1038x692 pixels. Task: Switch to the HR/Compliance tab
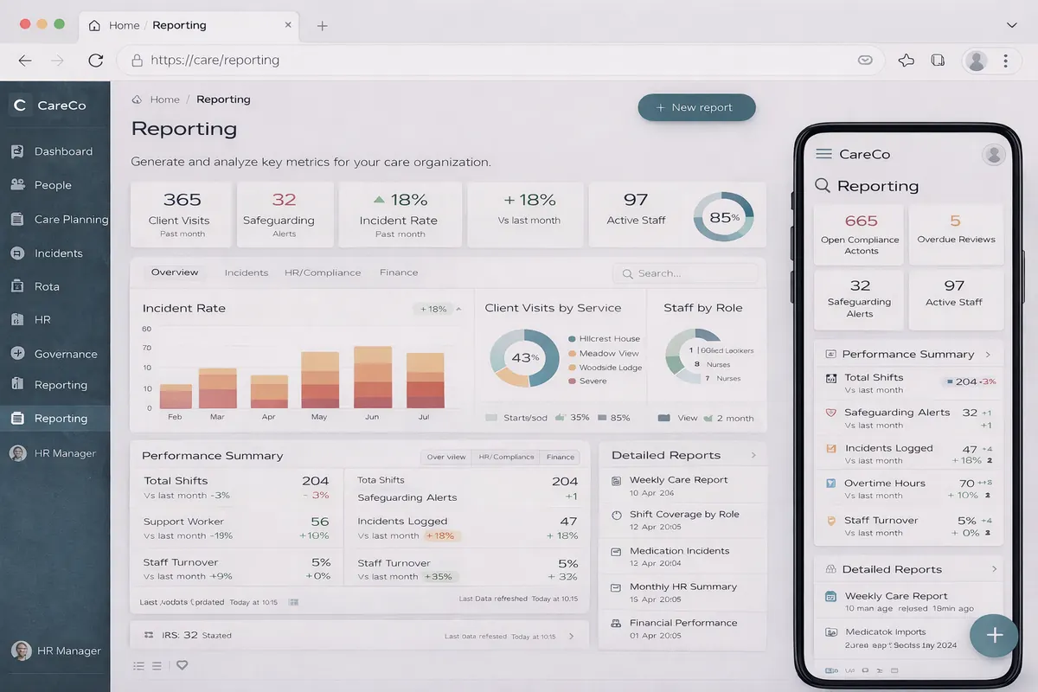[323, 272]
